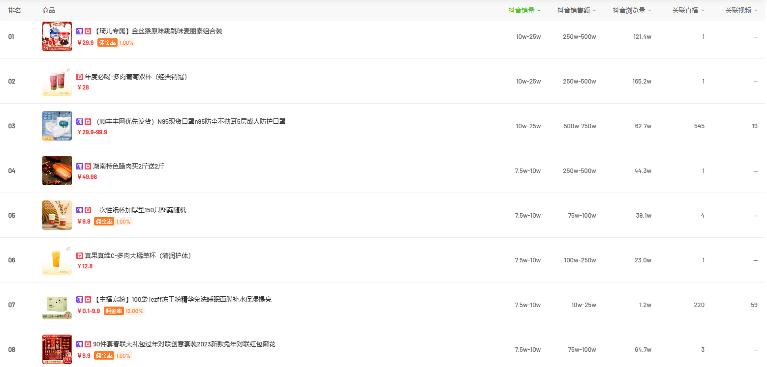
Task: Click red shop icon beside 春联大礼包 title
Action: click(88, 344)
